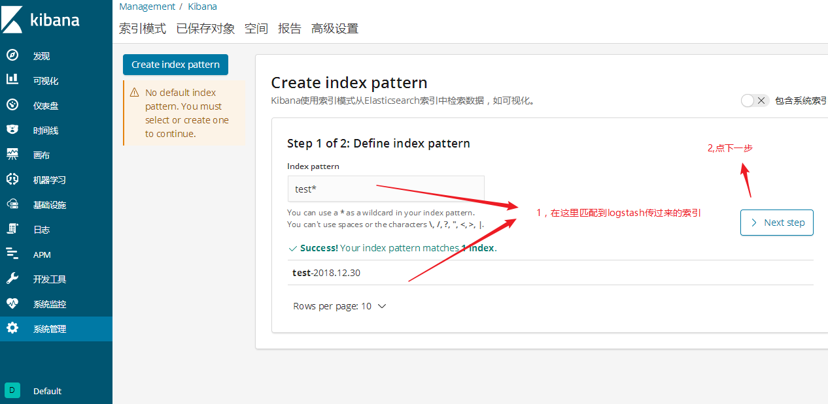Expand the Rows per page dropdown
Image resolution: width=828 pixels, height=404 pixels.
(340, 306)
